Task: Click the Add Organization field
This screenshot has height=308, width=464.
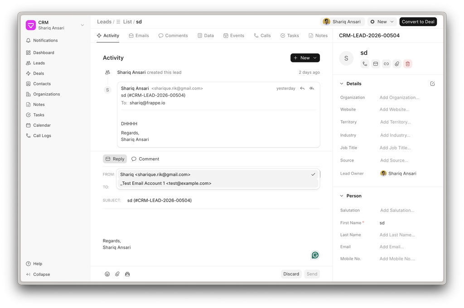Action: point(399,97)
